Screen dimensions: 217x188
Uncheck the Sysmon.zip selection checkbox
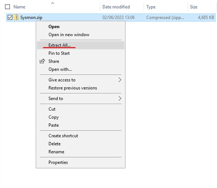[10, 18]
